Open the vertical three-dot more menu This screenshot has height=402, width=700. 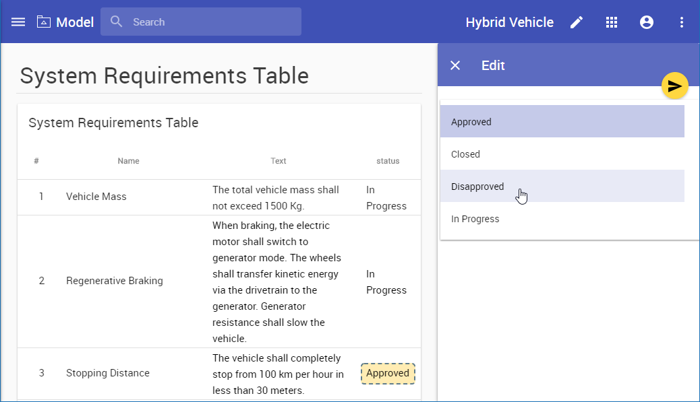pyautogui.click(x=682, y=22)
